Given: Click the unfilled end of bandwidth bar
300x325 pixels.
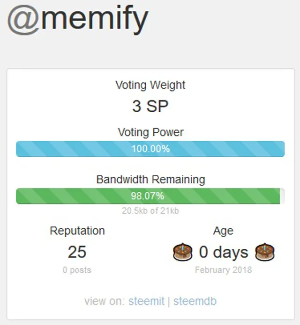Looking at the screenshot, I should (282, 196).
